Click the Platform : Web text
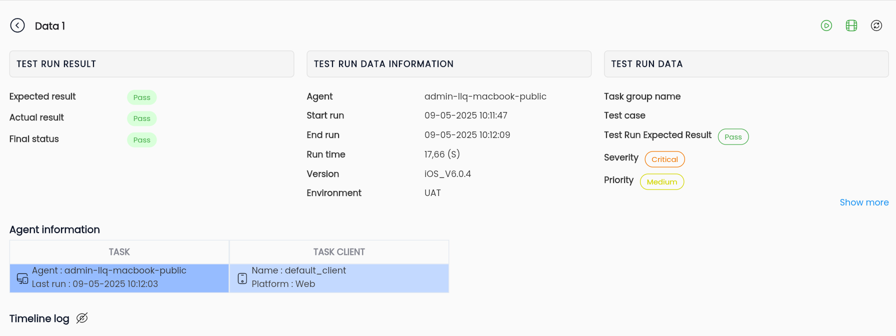The image size is (896, 336). (283, 284)
